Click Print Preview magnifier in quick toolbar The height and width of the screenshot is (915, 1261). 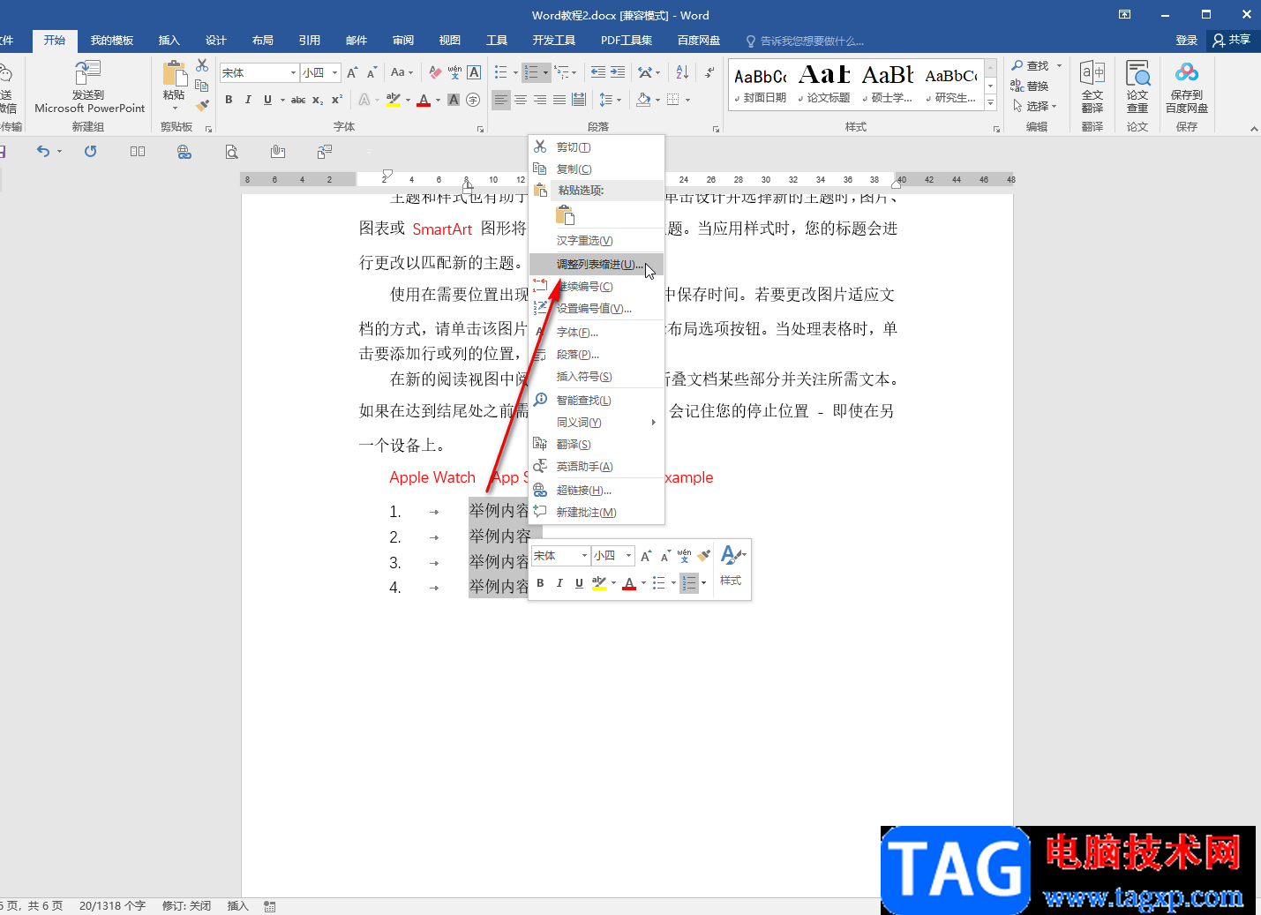pyautogui.click(x=231, y=152)
